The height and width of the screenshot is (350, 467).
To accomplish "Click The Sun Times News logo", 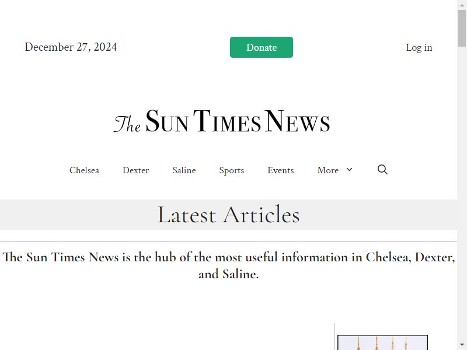I will click(222, 121).
